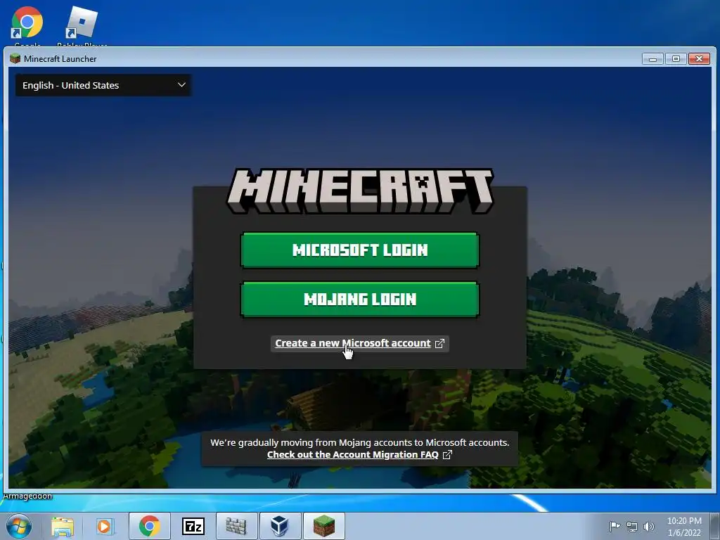Select Minecraft grass block taskbar icon
Viewport: 720px width, 540px height.
coord(323,526)
